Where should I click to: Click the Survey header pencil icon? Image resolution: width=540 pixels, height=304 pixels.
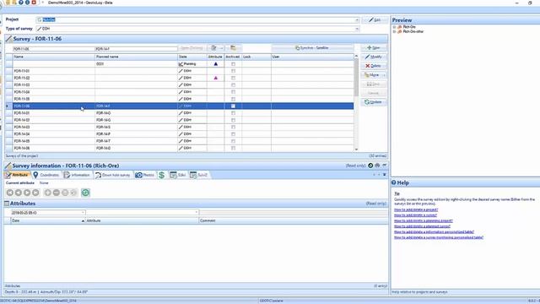pos(8,39)
